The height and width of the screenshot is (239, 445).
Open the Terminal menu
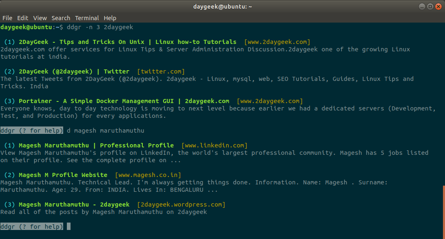[87, 18]
